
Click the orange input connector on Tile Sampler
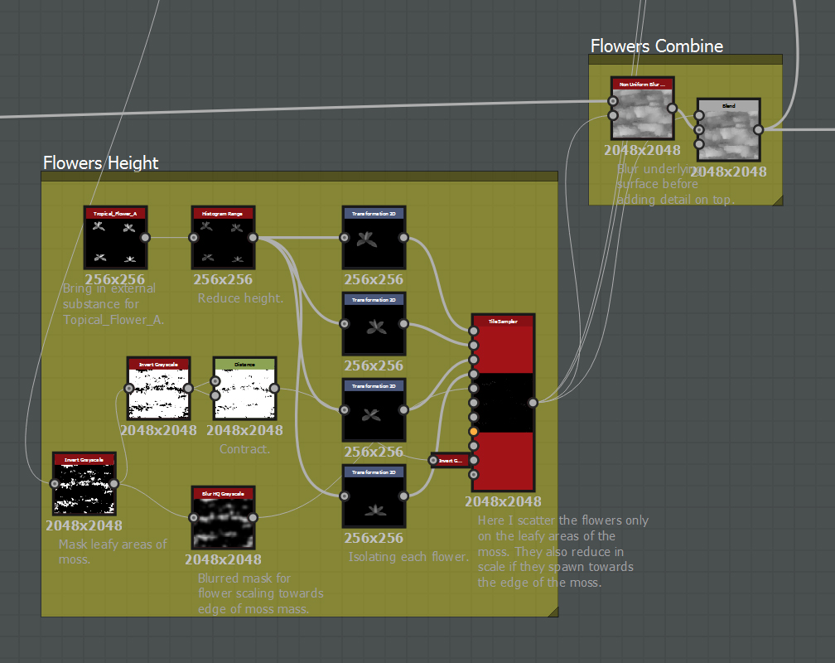(x=472, y=430)
